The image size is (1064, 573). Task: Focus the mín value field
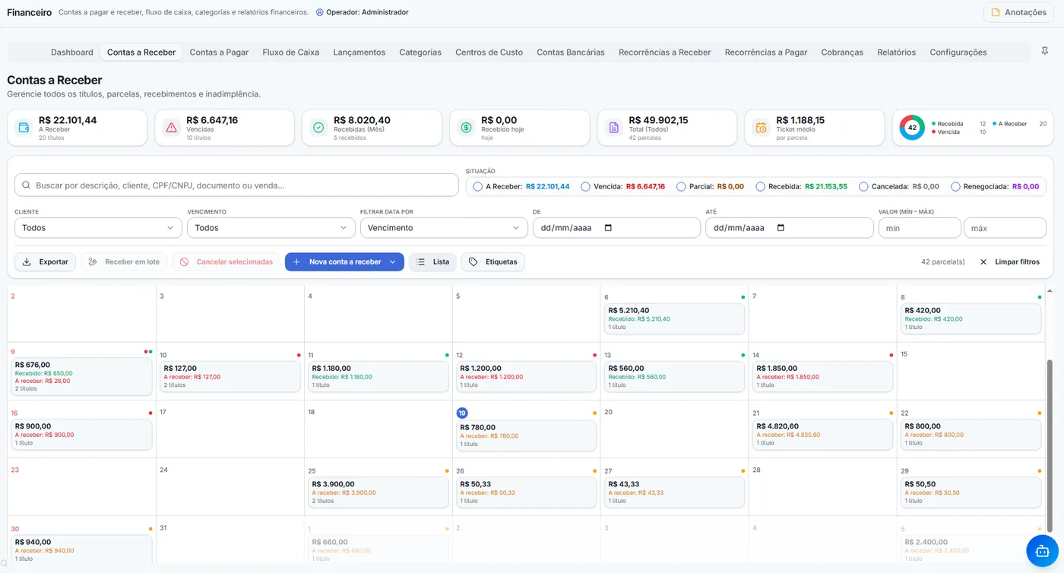point(920,228)
